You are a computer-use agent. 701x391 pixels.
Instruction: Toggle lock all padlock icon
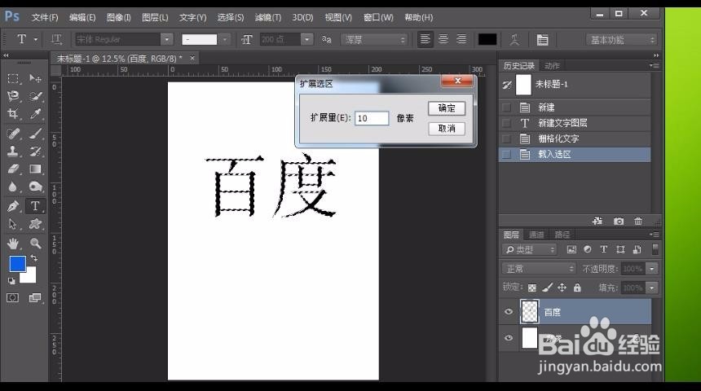point(577,288)
